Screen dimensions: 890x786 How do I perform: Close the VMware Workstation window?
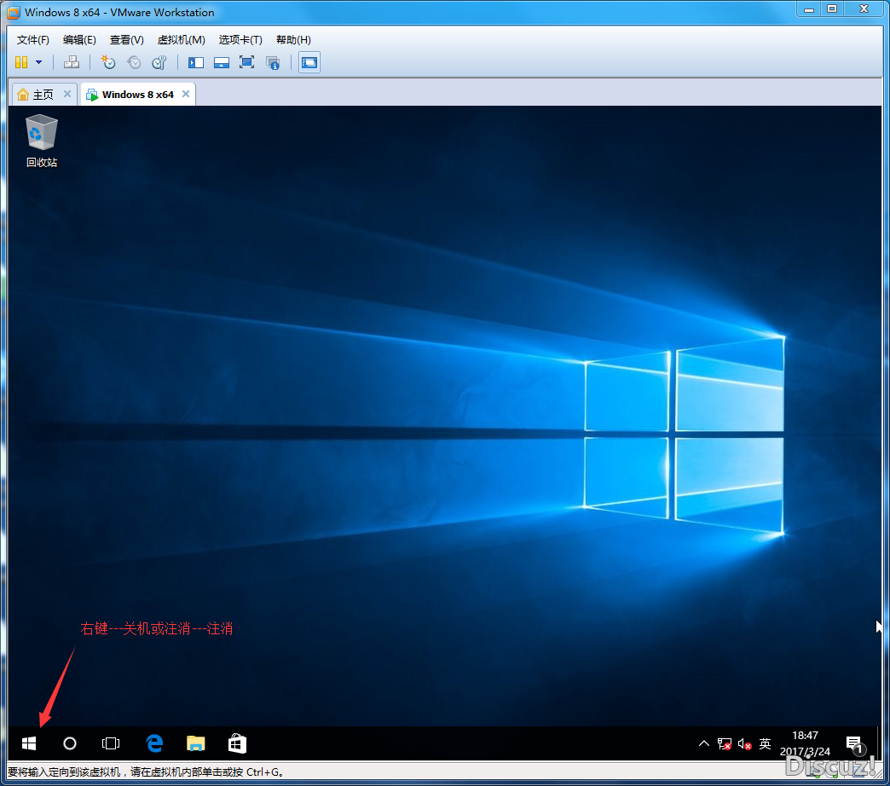pos(864,9)
